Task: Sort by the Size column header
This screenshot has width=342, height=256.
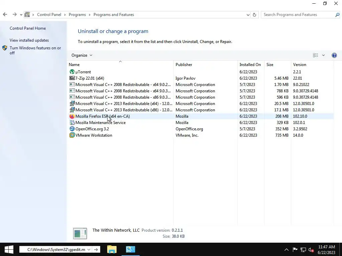Action: (x=278, y=64)
